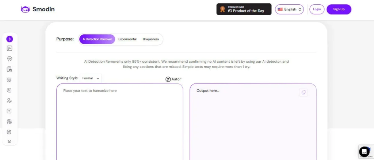The image size is (374, 160).
Task: Click the fingerprint sidebar icon
Action: pyautogui.click(x=9, y=121)
